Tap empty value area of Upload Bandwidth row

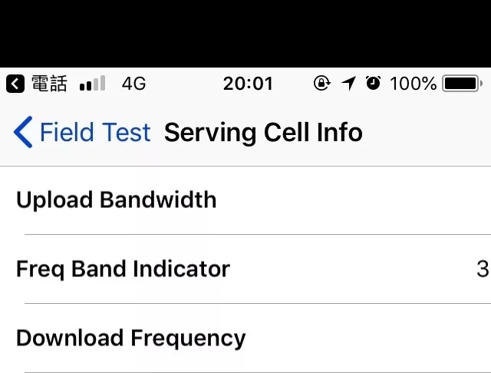(x=384, y=200)
